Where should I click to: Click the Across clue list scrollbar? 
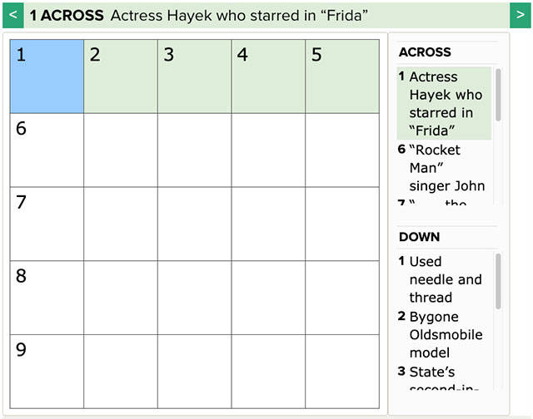pyautogui.click(x=498, y=96)
